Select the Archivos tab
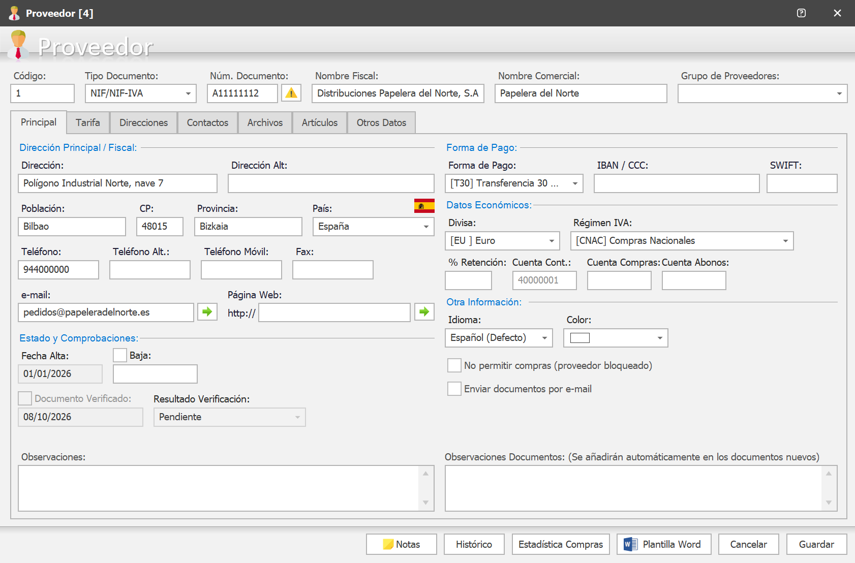Screen dimensions: 855x563 (265, 123)
